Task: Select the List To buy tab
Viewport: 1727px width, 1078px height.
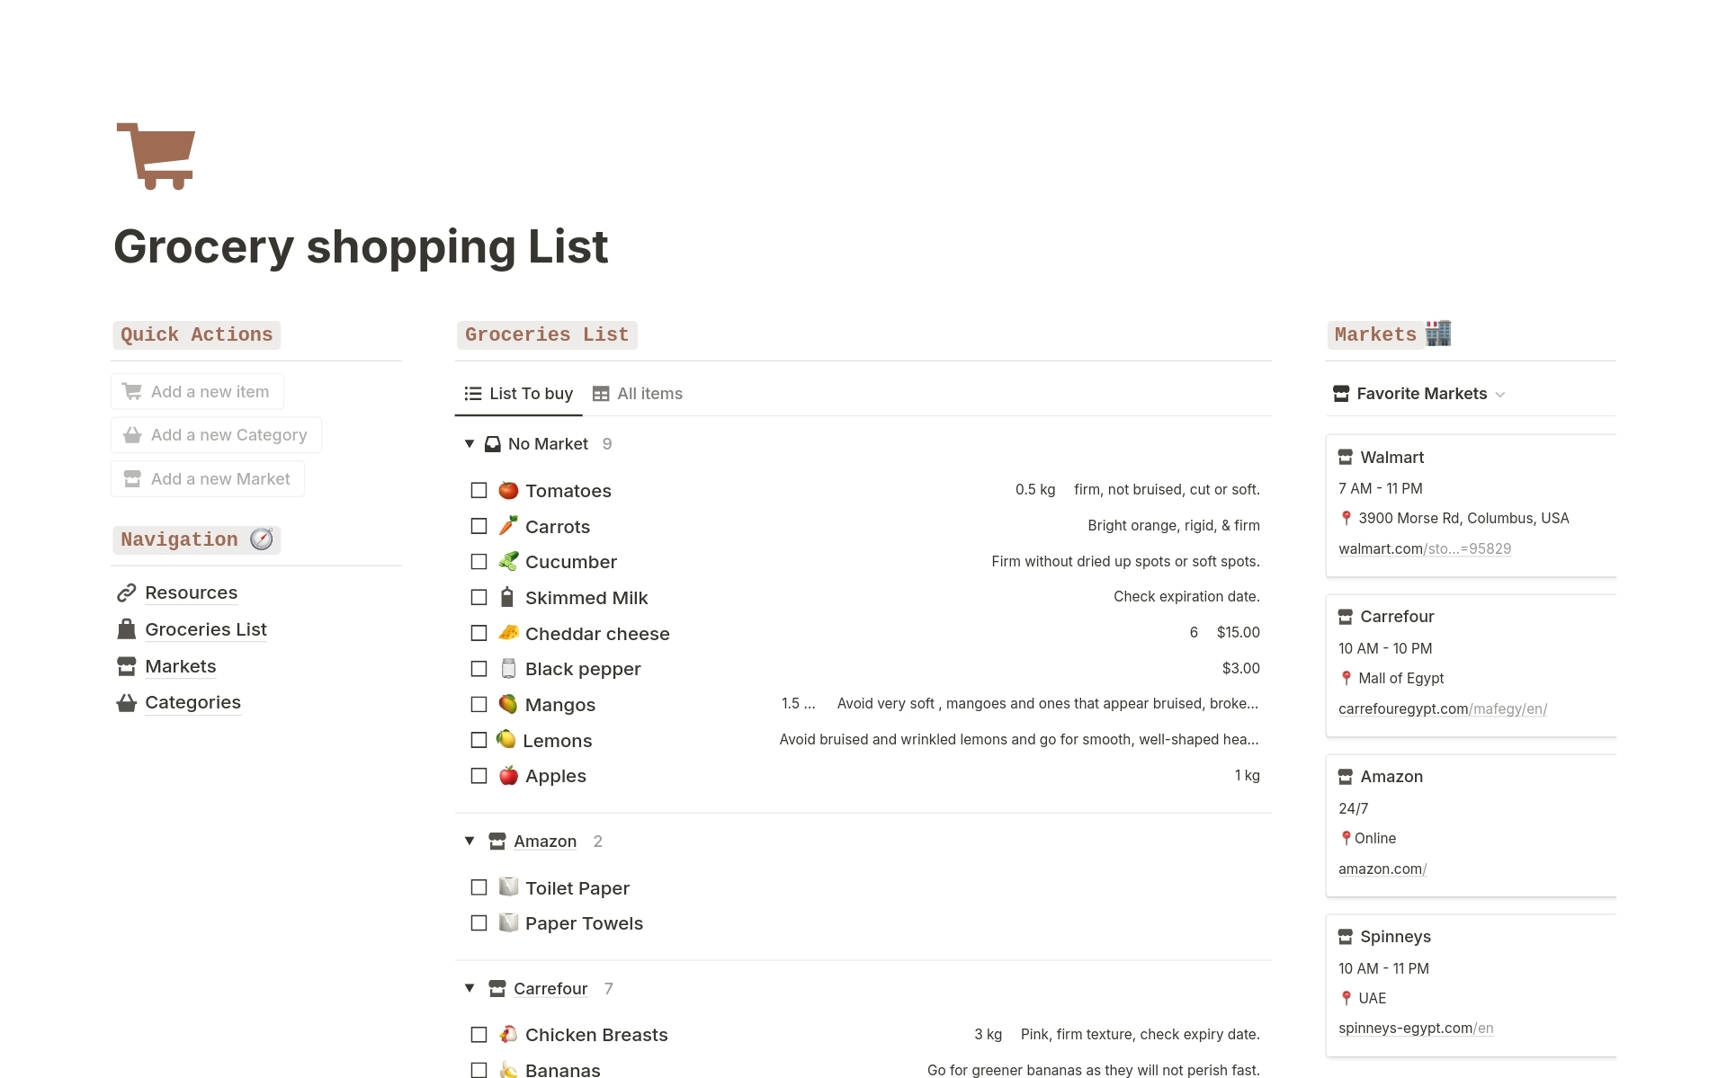Action: pos(531,393)
